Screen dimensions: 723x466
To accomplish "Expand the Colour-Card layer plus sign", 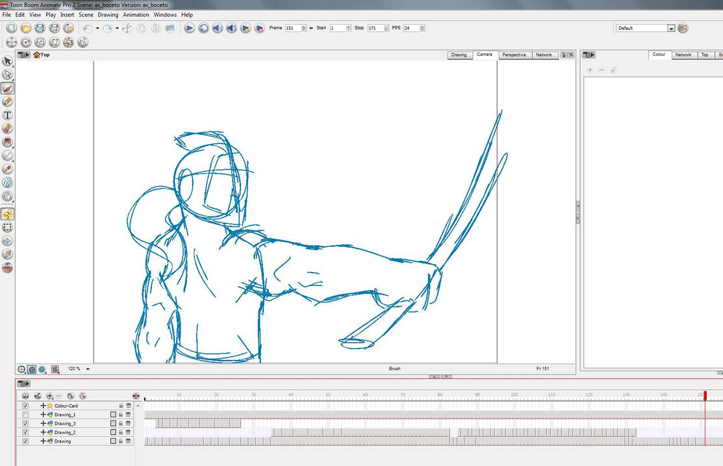I will click(44, 406).
